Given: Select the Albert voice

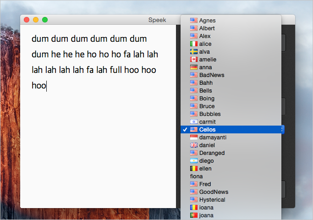Looking at the screenshot, I should coord(231,28).
